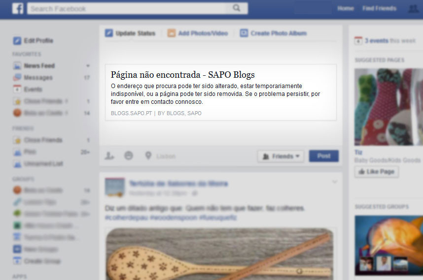Select the Update Status tab

tap(130, 33)
